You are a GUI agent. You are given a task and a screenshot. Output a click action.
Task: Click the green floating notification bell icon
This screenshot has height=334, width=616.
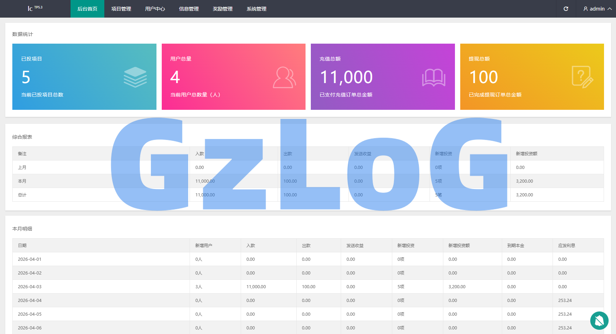[x=599, y=320]
